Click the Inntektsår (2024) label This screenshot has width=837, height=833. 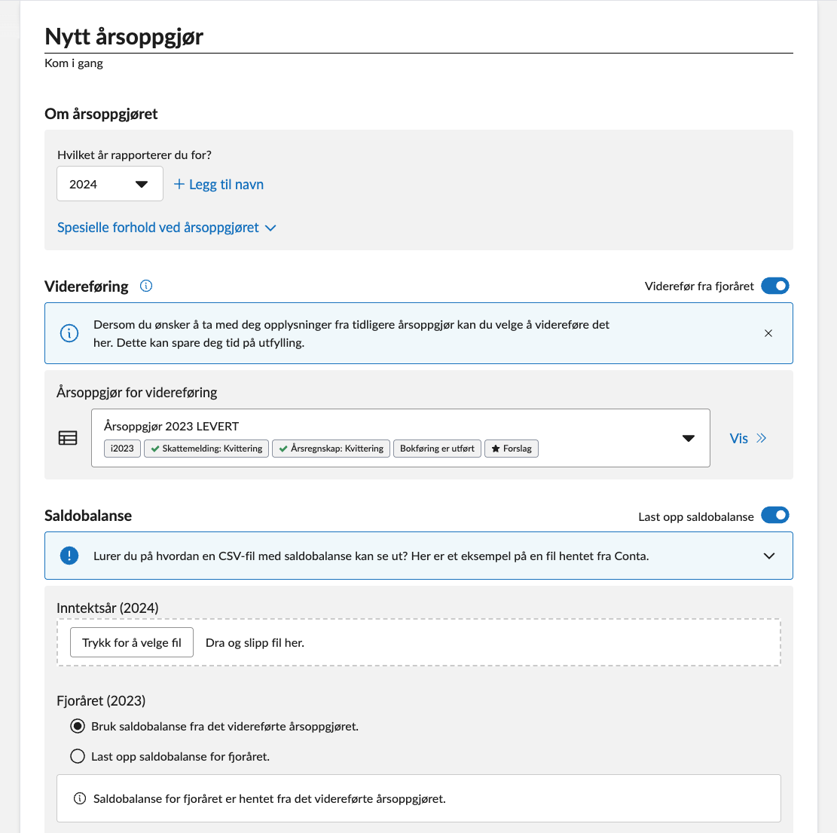point(107,608)
